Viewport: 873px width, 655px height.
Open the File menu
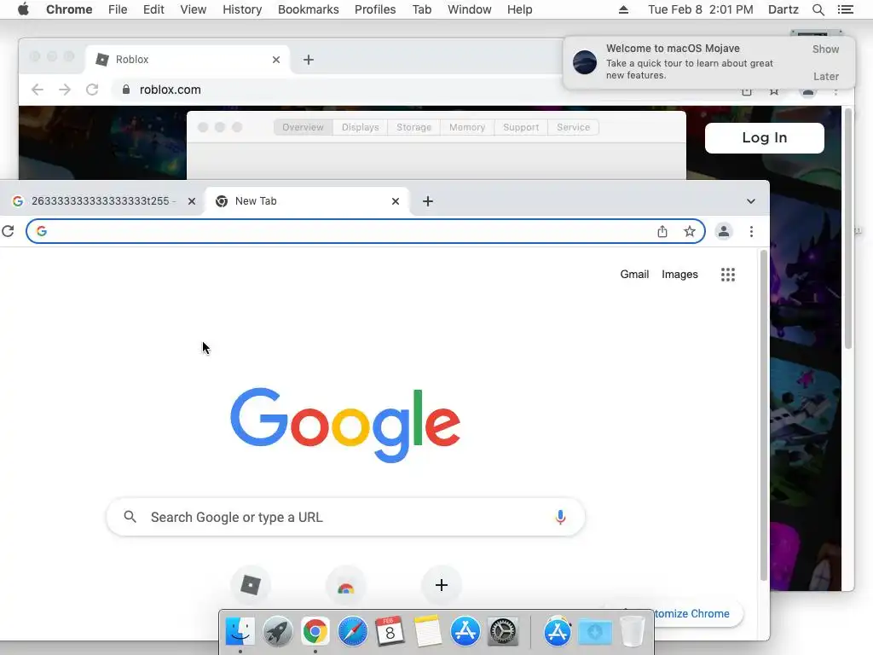(x=118, y=9)
